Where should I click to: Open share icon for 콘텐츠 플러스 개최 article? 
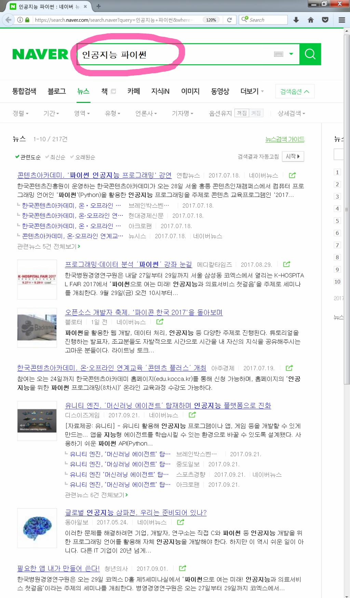point(289,368)
